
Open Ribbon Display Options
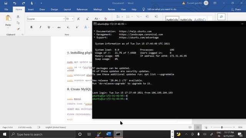215,3
